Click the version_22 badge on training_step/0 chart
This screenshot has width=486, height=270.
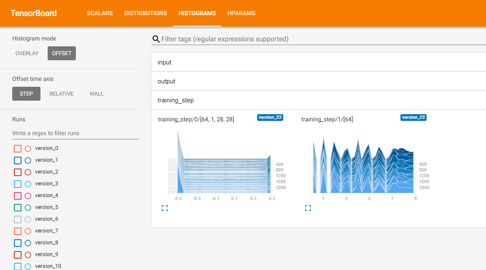coord(270,118)
